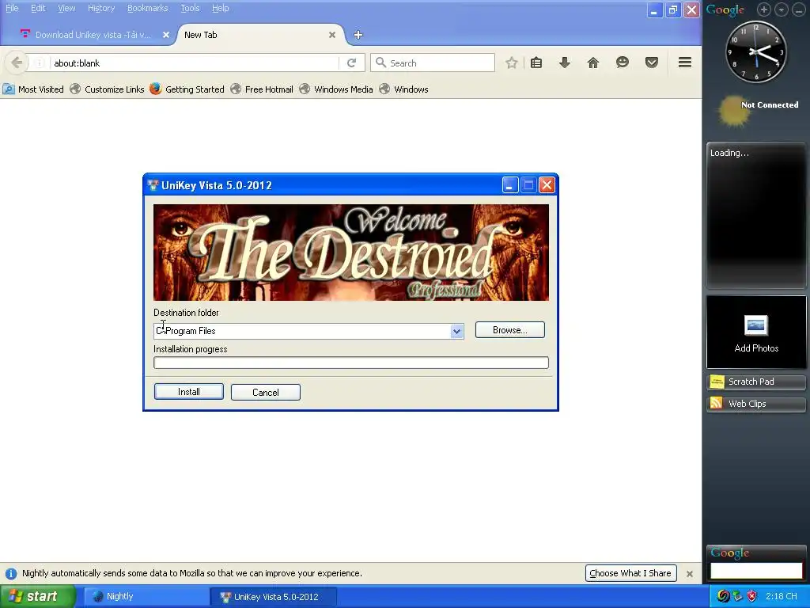The image size is (810, 608).
Task: Open the Downloads arrow icon
Action: coord(565,63)
